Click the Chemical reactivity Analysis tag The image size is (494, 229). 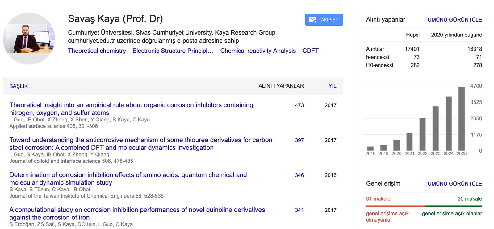pos(258,51)
